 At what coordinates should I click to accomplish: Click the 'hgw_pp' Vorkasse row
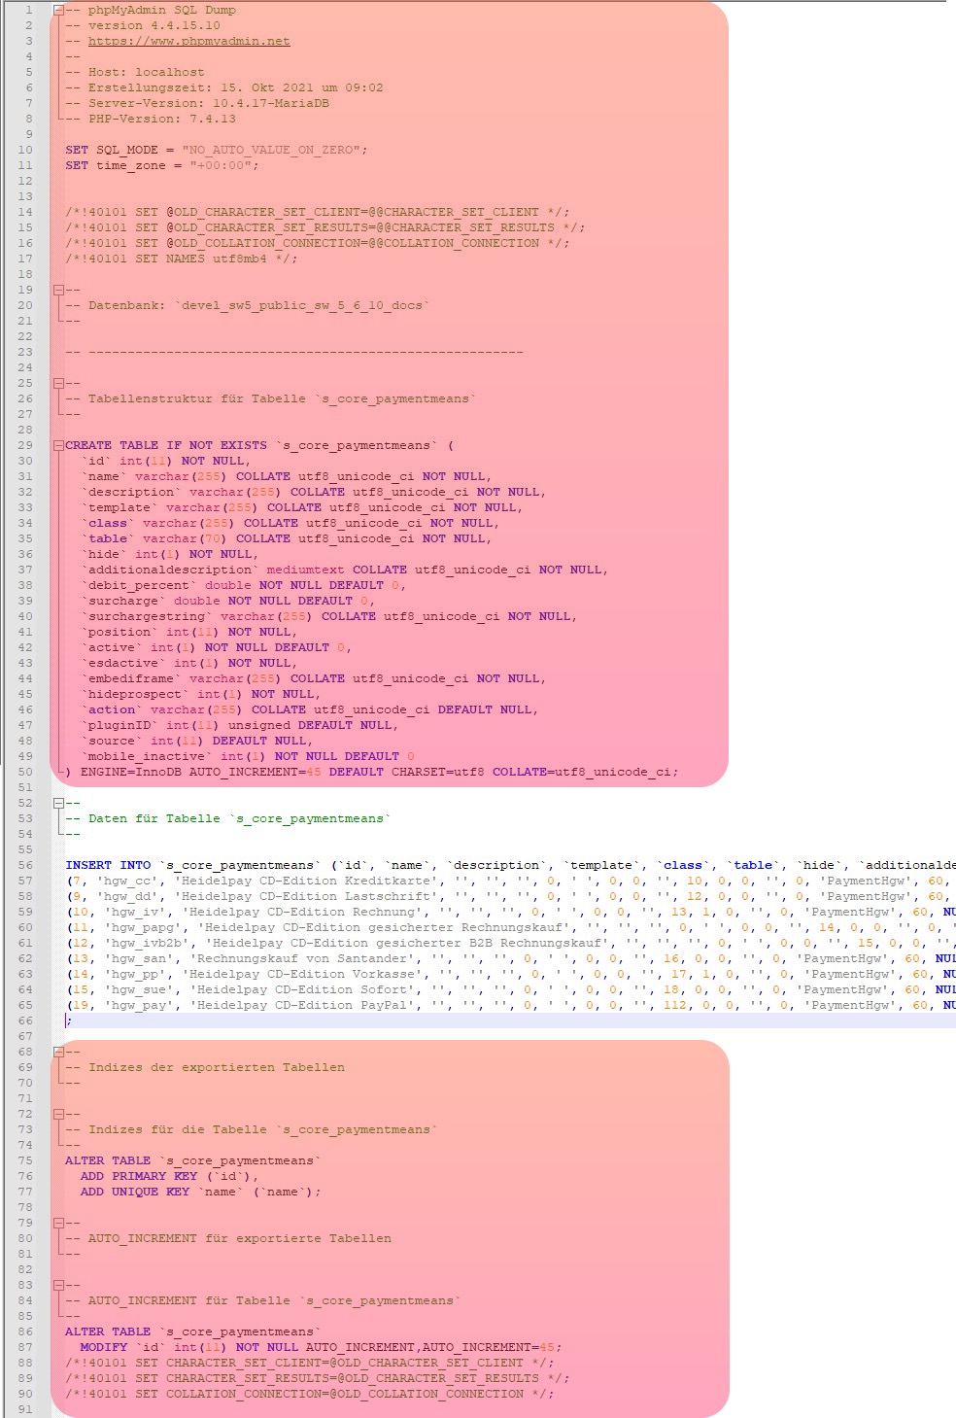click(x=510, y=974)
